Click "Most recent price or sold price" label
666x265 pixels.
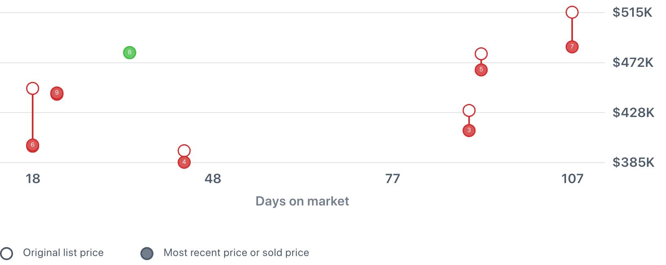click(236, 253)
